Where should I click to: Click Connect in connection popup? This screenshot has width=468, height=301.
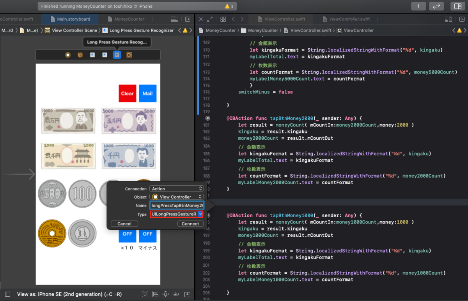click(x=190, y=224)
